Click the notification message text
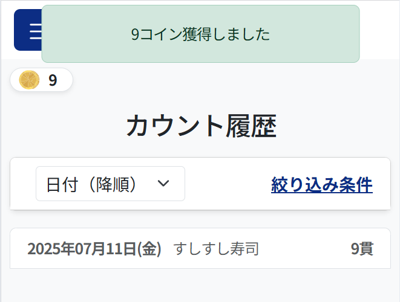Image resolution: width=400 pixels, height=302 pixels. pos(200,34)
